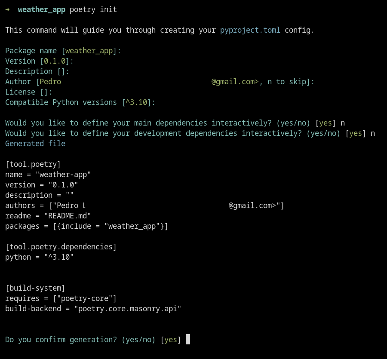
Task: Click the 'Generated file' message
Action: tap(35, 144)
